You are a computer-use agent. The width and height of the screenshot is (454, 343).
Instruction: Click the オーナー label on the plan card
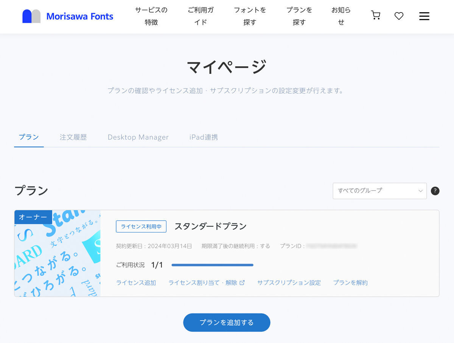pyautogui.click(x=33, y=217)
